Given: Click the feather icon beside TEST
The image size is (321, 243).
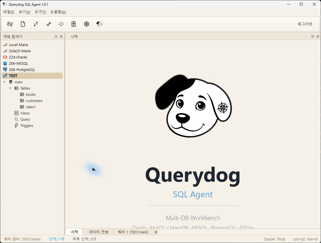Looking at the screenshot, I should [5, 76].
